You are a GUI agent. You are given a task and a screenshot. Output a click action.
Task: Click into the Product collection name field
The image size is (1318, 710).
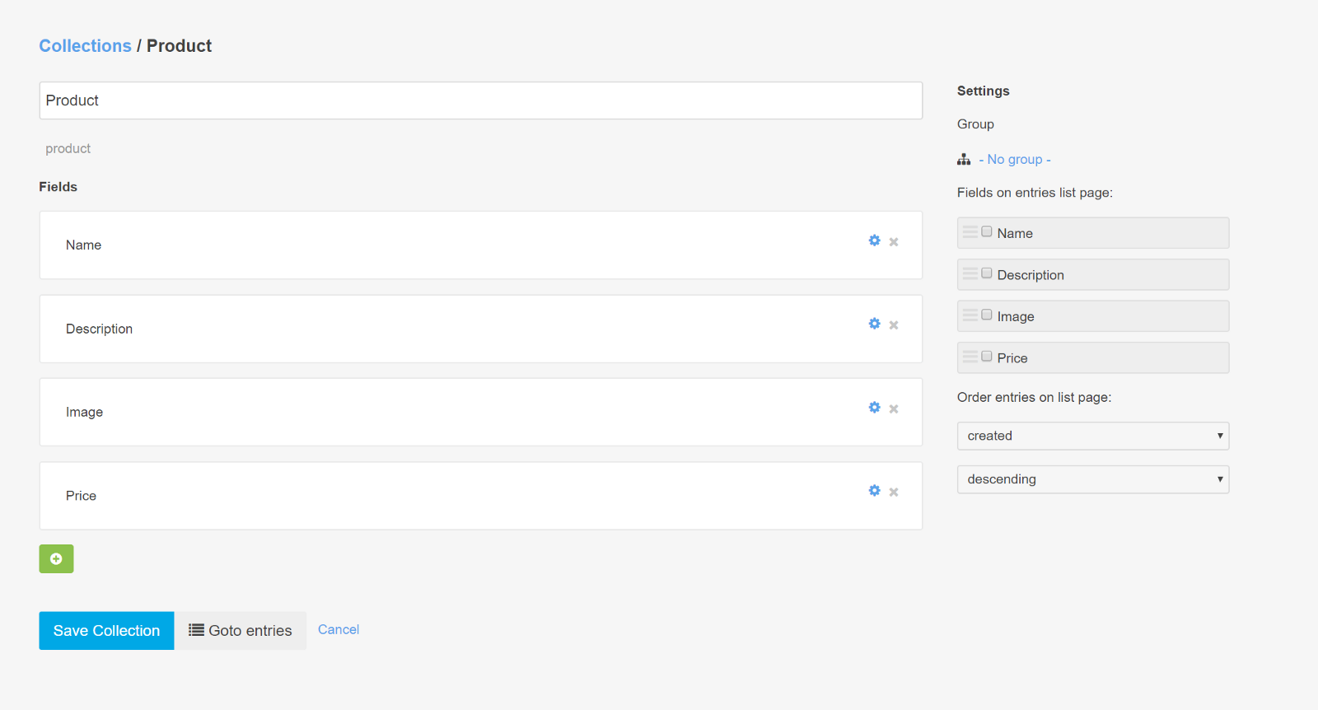coord(480,100)
